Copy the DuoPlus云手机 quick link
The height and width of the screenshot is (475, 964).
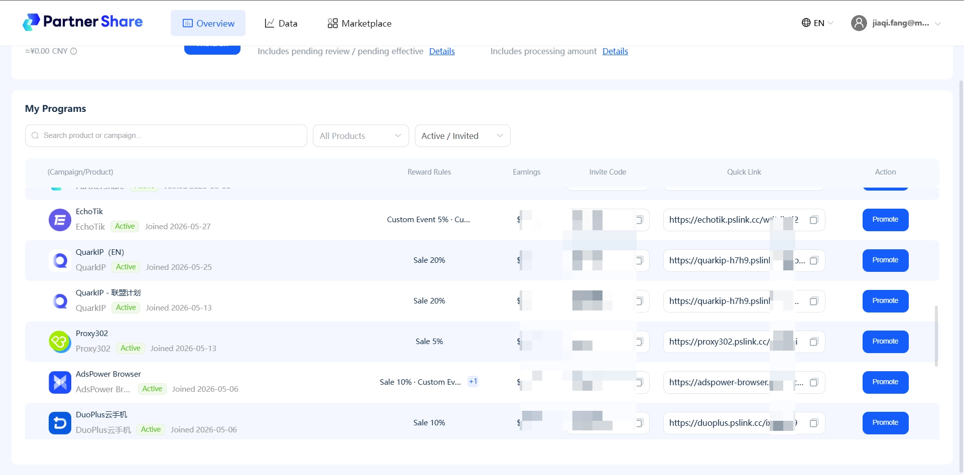(814, 423)
